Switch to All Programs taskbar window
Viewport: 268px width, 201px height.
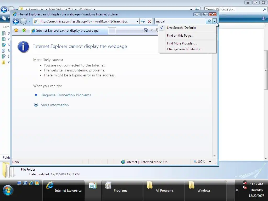[x=164, y=190]
